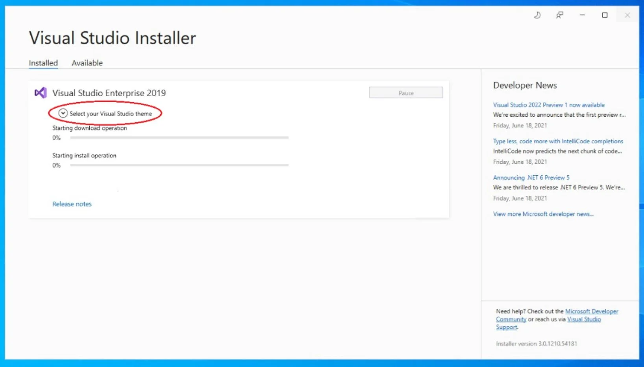Maximize the installer window
Screen dimensions: 644x367
[605, 15]
